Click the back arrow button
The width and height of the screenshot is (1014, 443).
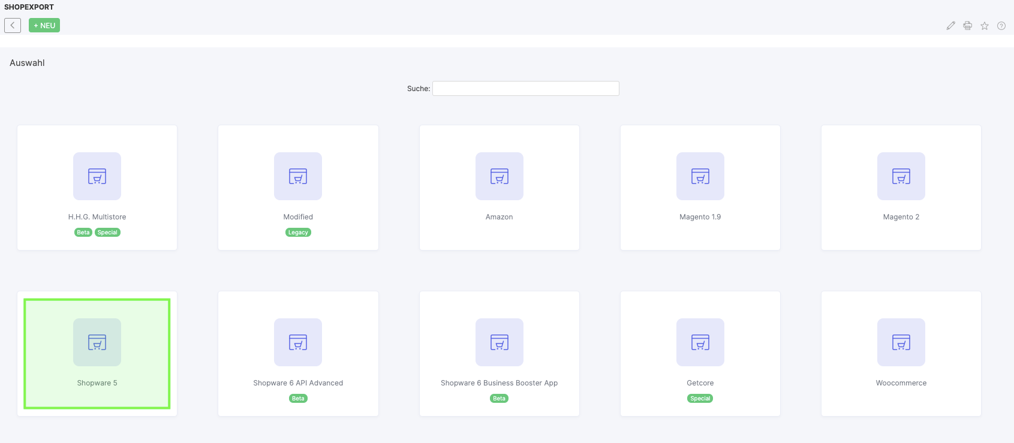pos(13,25)
